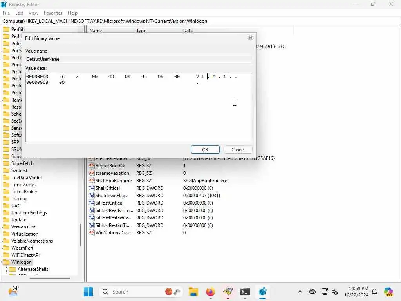Open the weather widget showing 84°
The width and height of the screenshot is (401, 301).
(13, 292)
